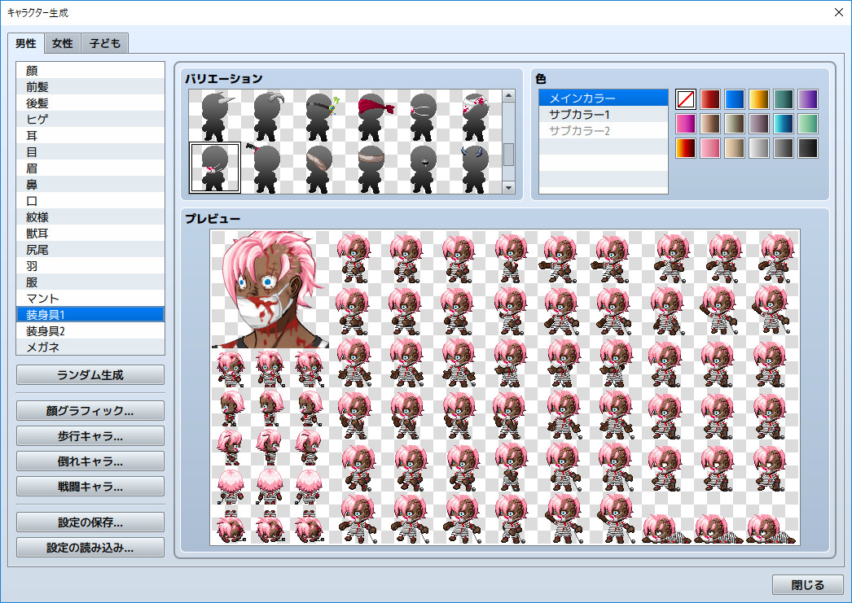Open the 設定の保存 dialog

90,522
